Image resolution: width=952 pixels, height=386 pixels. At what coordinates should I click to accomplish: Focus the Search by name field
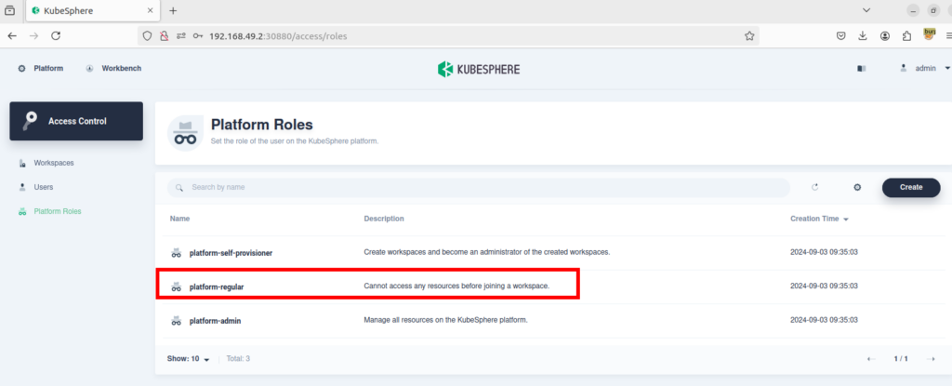(479, 187)
